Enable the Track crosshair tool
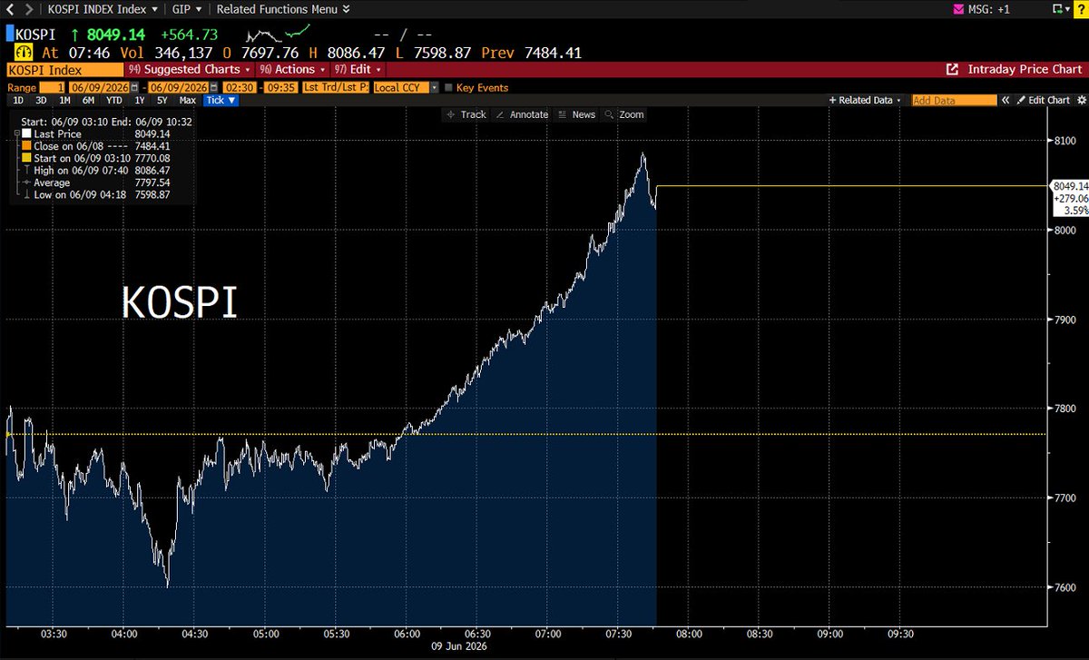This screenshot has width=1089, height=660. (466, 114)
